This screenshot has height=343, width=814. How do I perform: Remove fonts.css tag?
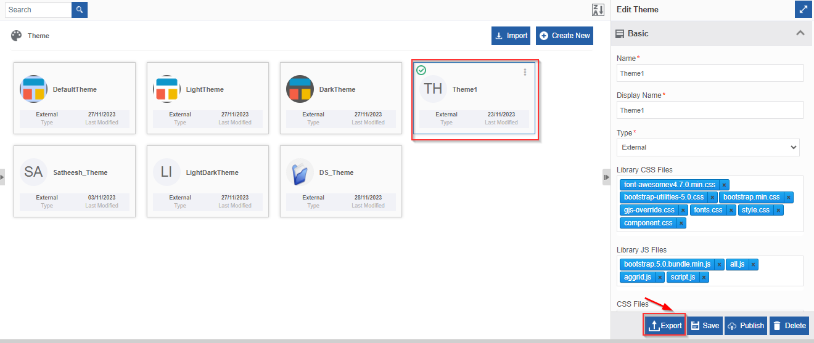731,210
